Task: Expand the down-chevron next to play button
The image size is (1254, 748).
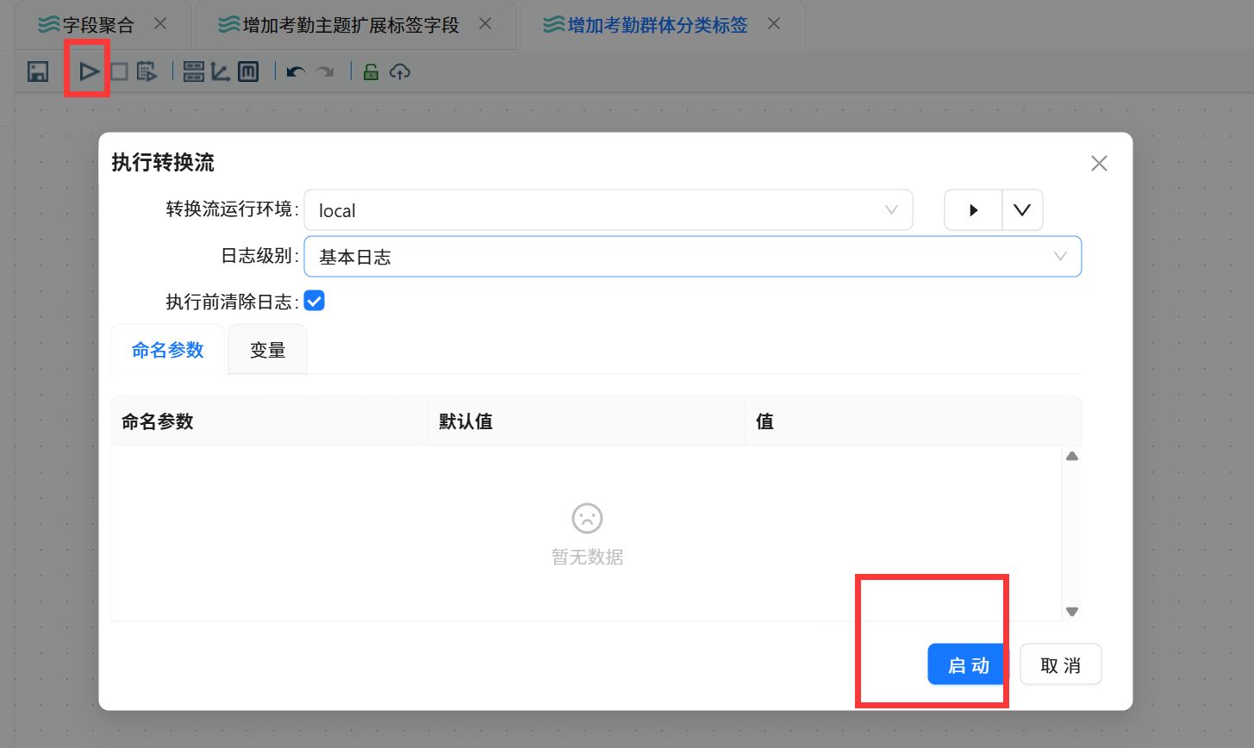Action: coord(1022,210)
